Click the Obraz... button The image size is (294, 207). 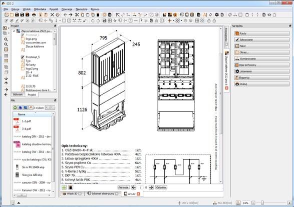262,52
